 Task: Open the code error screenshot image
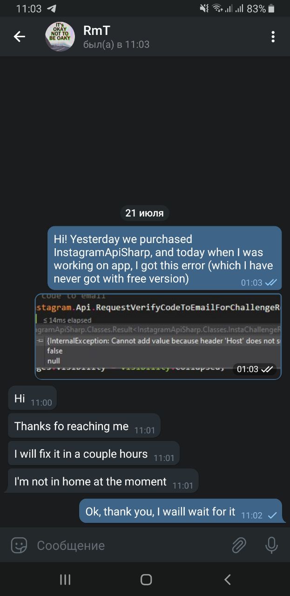[x=158, y=336]
